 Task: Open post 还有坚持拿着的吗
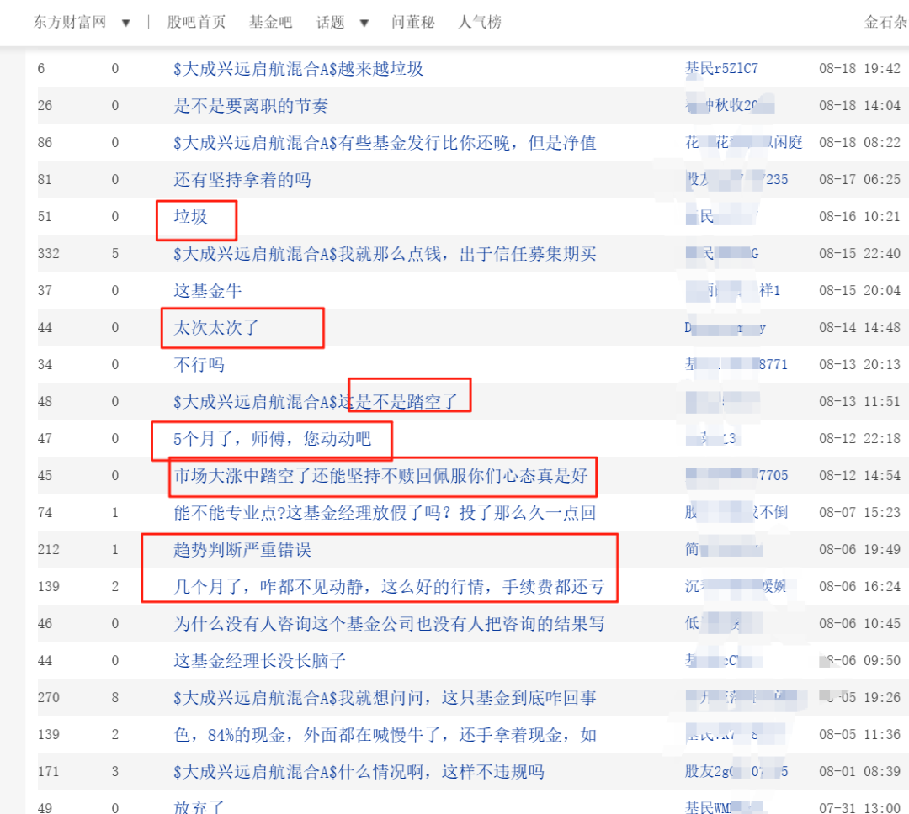click(x=242, y=180)
